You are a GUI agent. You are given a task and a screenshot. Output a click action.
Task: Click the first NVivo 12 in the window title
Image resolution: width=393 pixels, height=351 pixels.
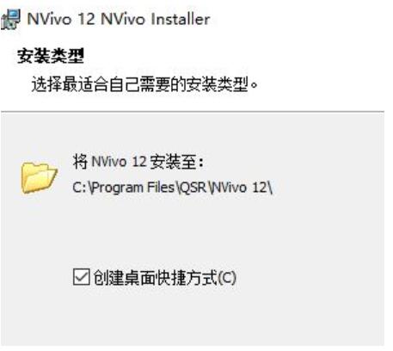(x=61, y=19)
